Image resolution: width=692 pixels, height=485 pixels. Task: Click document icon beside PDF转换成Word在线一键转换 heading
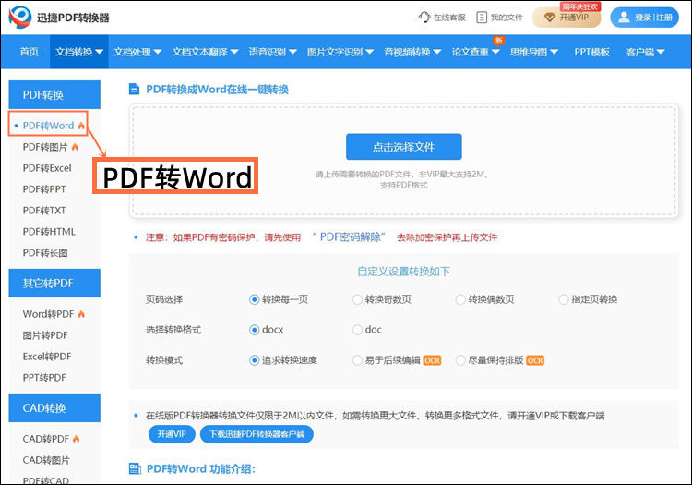134,90
